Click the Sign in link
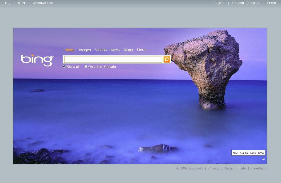 pyautogui.click(x=219, y=3)
